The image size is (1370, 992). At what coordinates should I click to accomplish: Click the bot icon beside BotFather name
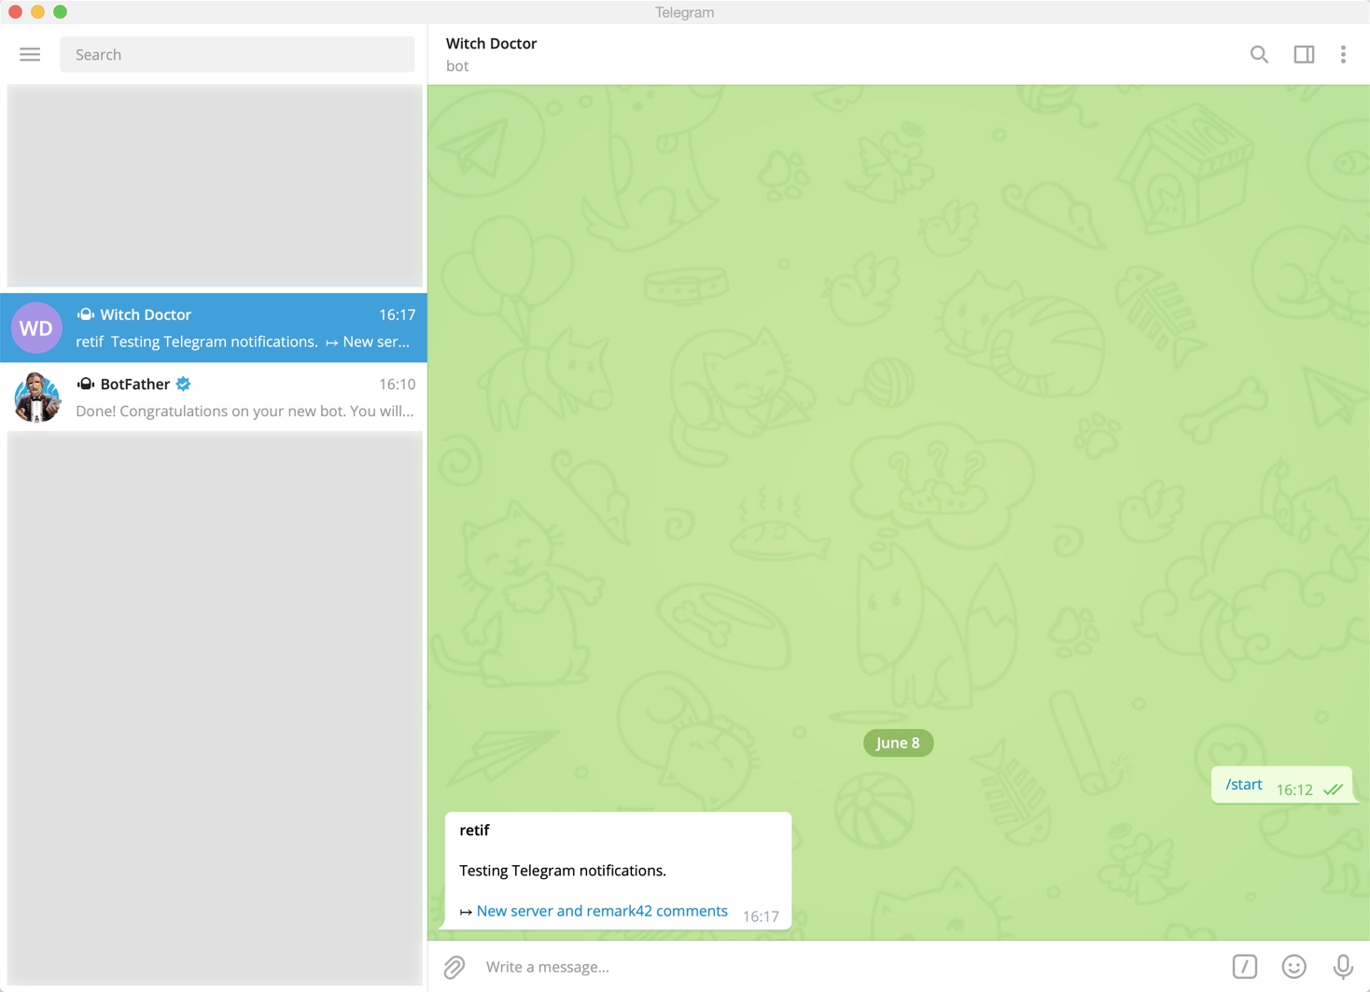click(x=85, y=384)
